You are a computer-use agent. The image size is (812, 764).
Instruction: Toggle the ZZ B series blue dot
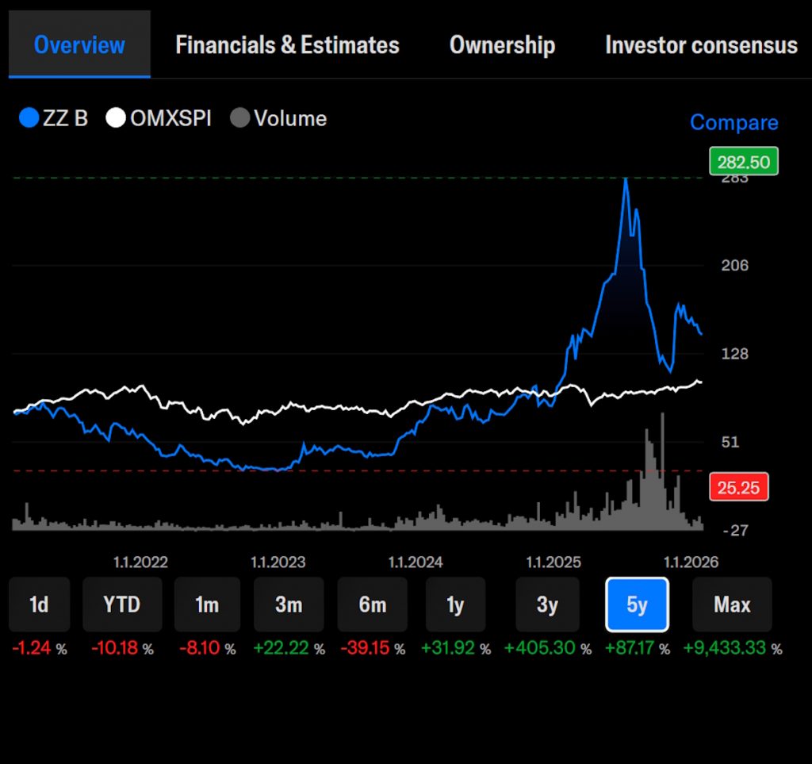point(29,119)
